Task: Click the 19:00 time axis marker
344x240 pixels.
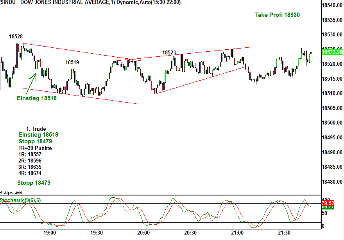Action: (50, 233)
